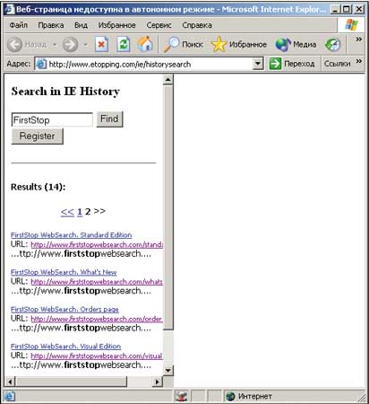Open History using the green clock icon

(x=332, y=45)
